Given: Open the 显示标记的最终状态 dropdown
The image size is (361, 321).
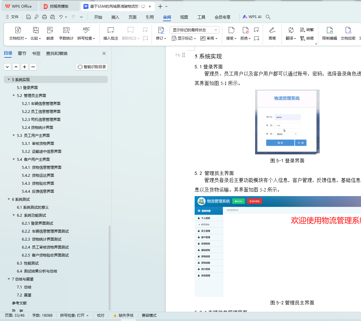Looking at the screenshot, I should coord(195,30).
